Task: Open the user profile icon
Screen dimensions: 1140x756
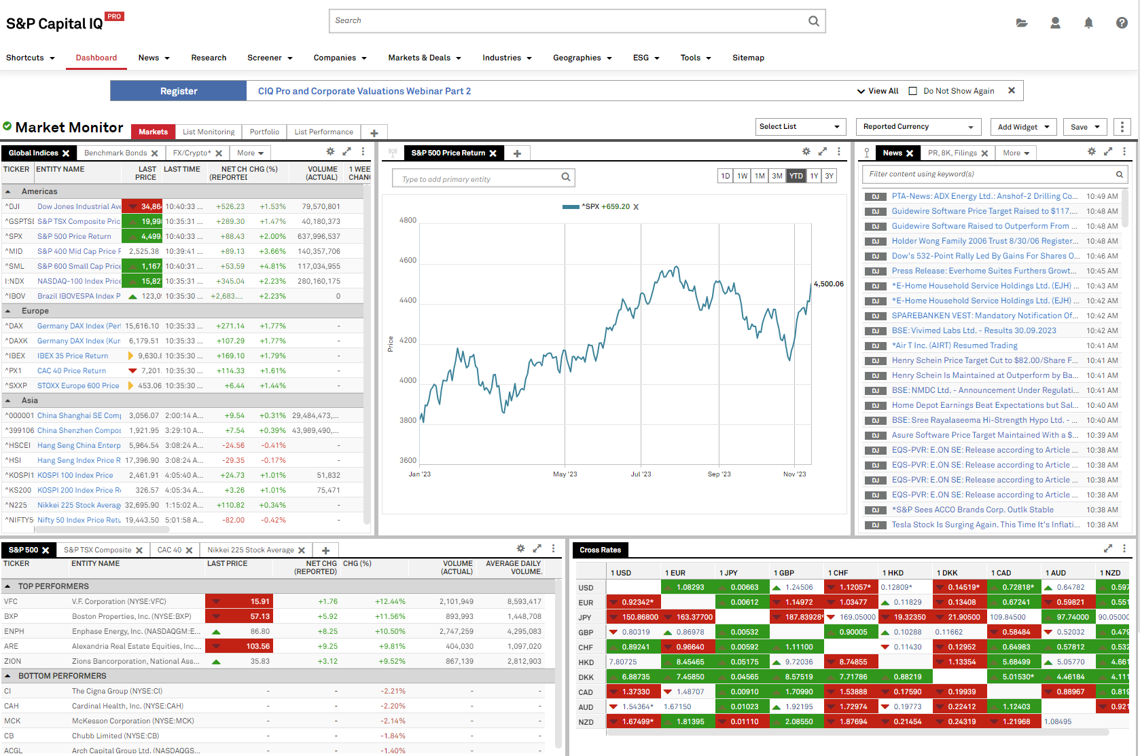Action: click(x=1055, y=22)
